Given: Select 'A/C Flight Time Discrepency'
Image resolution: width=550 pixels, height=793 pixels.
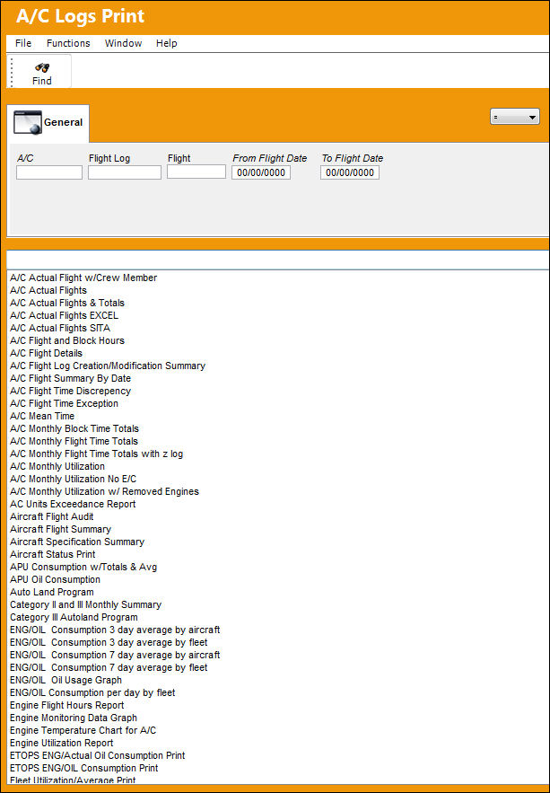Looking at the screenshot, I should (x=70, y=391).
